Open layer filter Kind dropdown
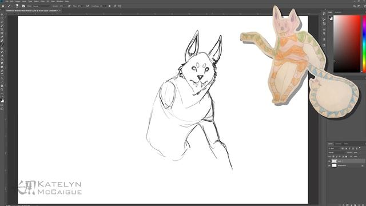This screenshot has width=366, height=206. [x=334, y=148]
